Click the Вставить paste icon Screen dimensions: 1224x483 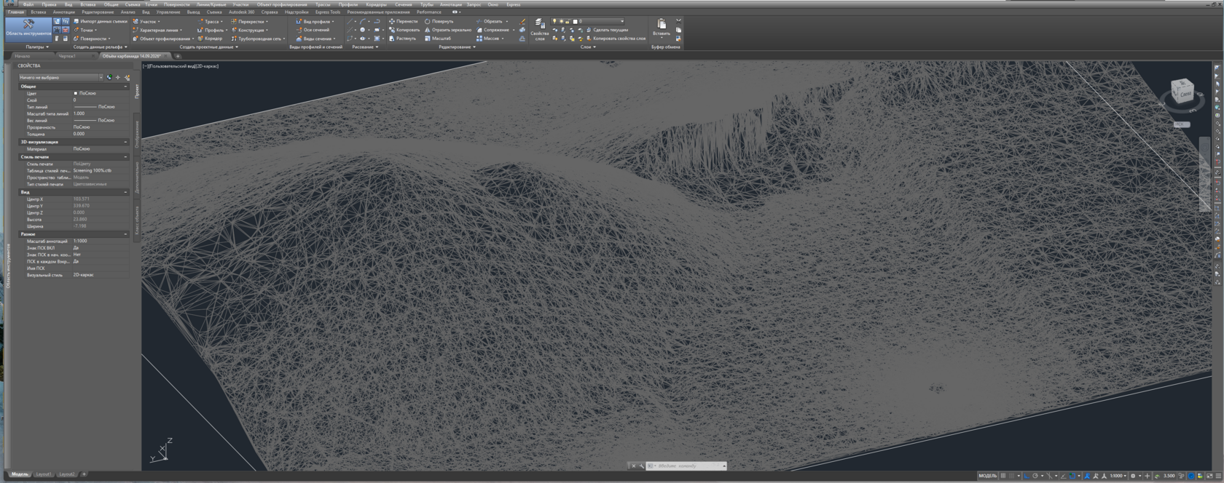pos(661,28)
